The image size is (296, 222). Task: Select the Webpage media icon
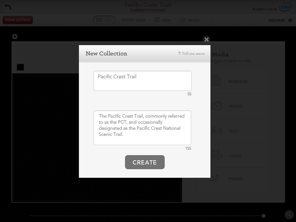pyautogui.click(x=217, y=81)
